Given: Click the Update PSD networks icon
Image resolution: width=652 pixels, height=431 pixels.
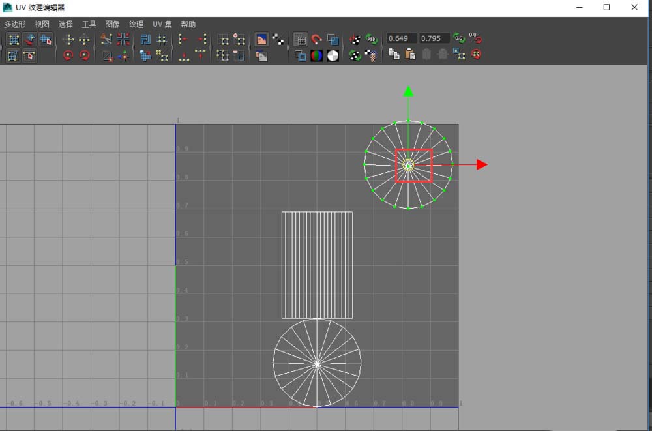Looking at the screenshot, I should (372, 40).
